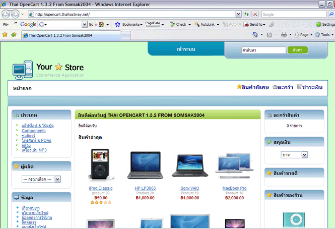Click the iPod Classic star rating
This screenshot has width=335, height=229.
click(x=101, y=202)
